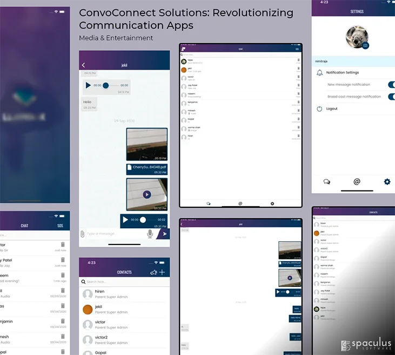
Task: Click the search field in tablet Contacts
Action: point(354,218)
